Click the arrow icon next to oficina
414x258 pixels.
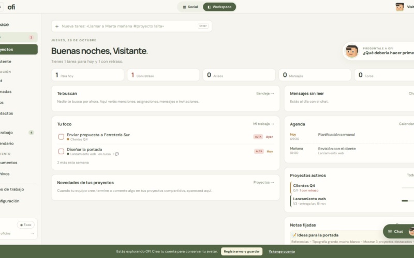(x=32, y=234)
